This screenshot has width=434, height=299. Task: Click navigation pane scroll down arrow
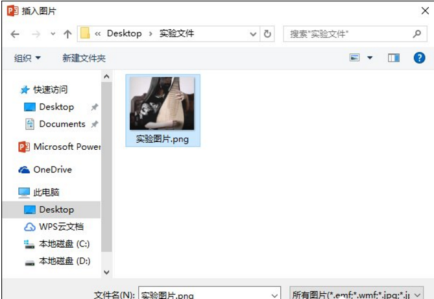(106, 272)
